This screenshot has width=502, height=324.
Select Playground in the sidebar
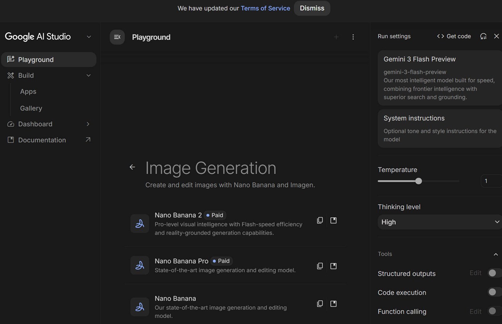click(49, 59)
